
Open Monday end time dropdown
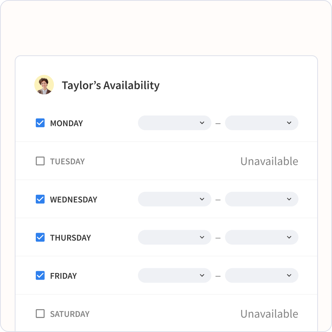point(262,123)
